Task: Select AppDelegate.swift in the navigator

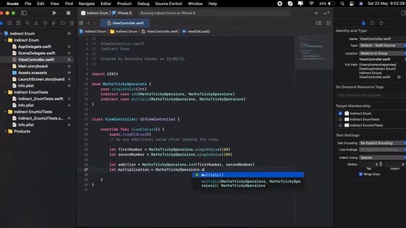Action: point(34,46)
